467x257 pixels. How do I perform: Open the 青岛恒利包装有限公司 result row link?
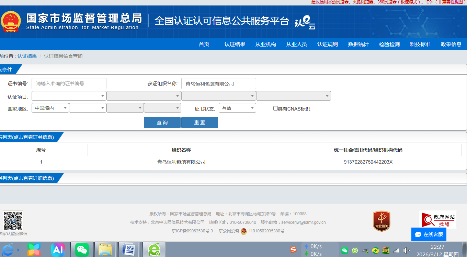[x=181, y=162]
